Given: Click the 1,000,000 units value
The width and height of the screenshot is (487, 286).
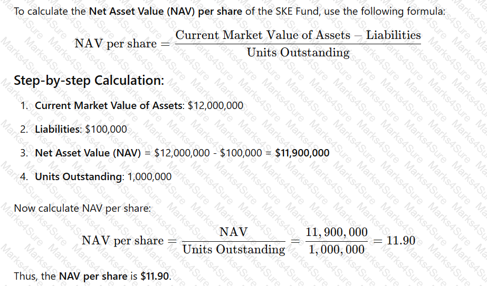Looking at the screenshot, I should [149, 176].
